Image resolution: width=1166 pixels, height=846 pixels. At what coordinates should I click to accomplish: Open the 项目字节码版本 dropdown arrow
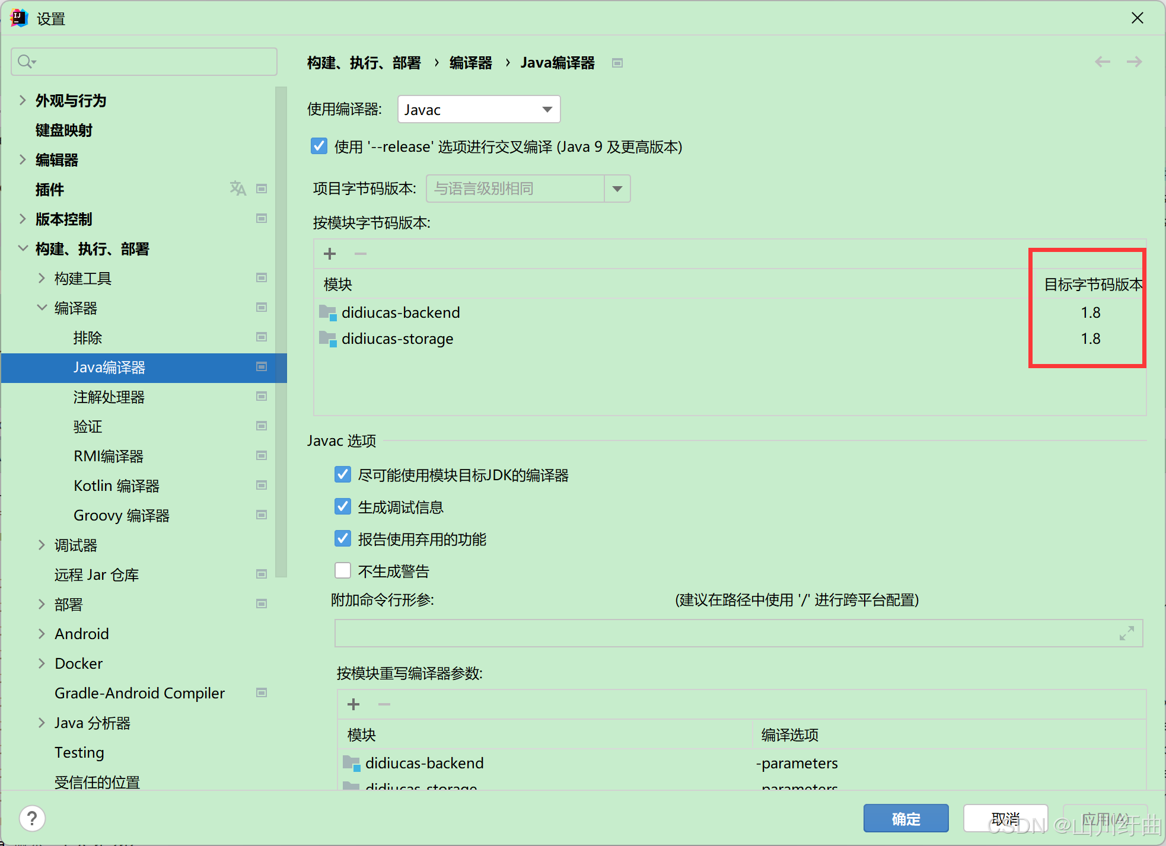coord(617,189)
